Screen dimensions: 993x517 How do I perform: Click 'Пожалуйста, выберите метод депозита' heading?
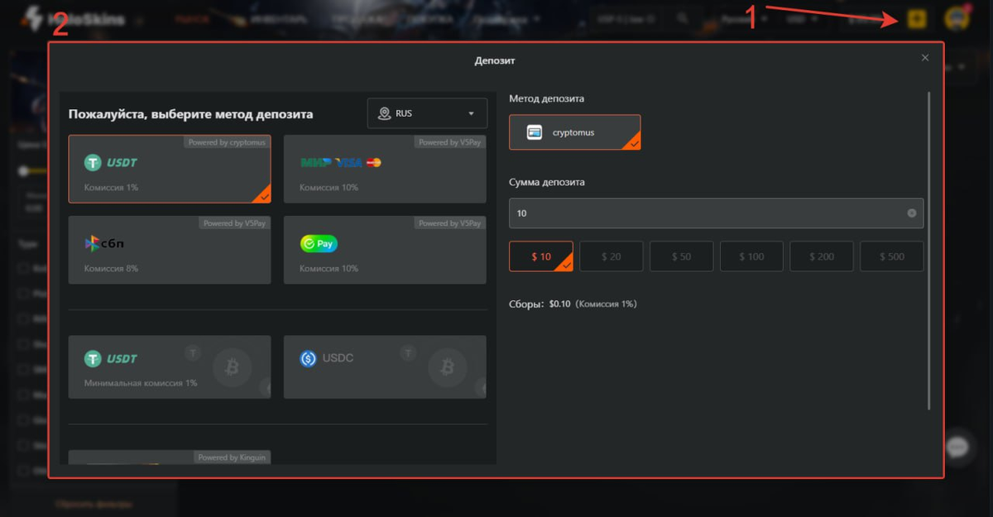click(190, 114)
